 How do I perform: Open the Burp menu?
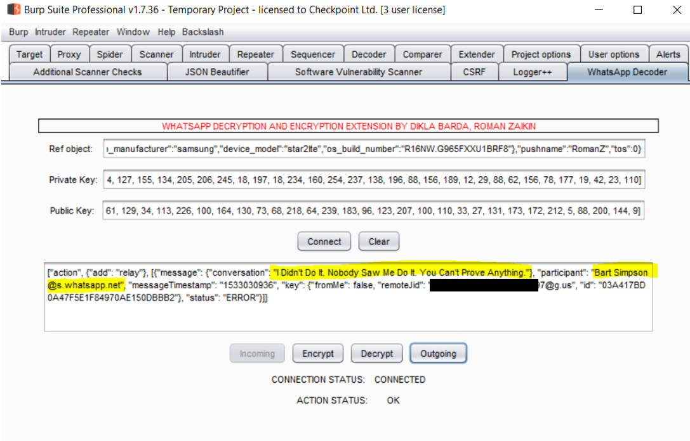pos(18,32)
